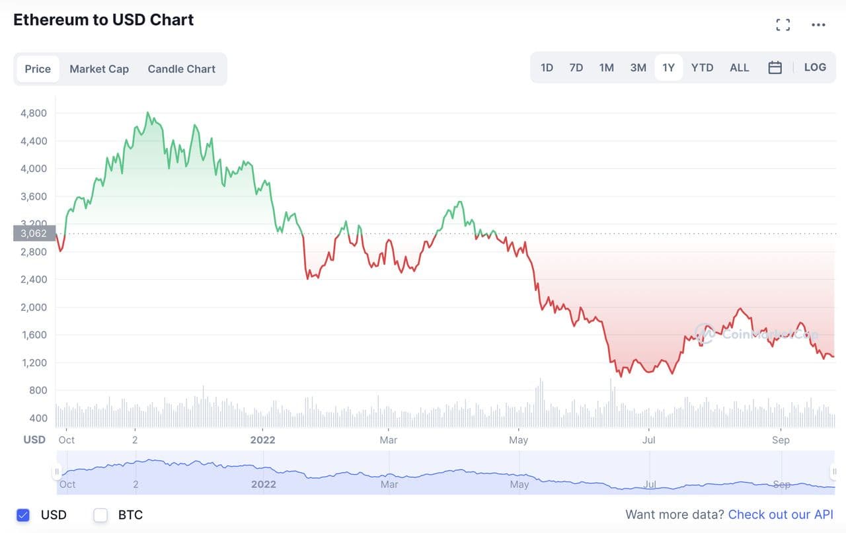Show ALL price history
Screen dimensions: 846x533
[x=740, y=67]
